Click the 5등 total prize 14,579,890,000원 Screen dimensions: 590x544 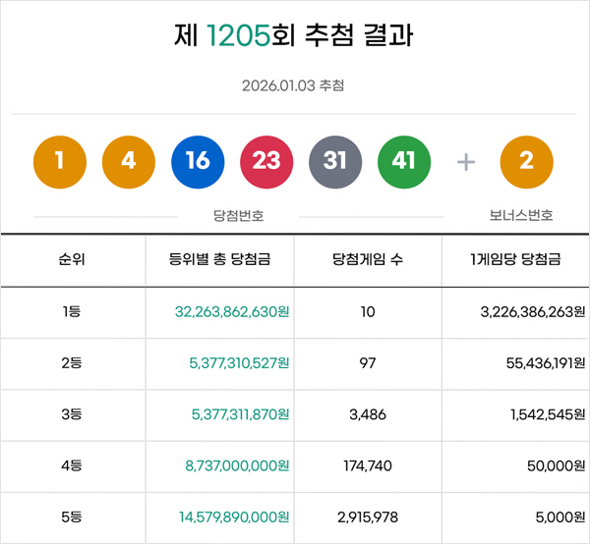[232, 517]
